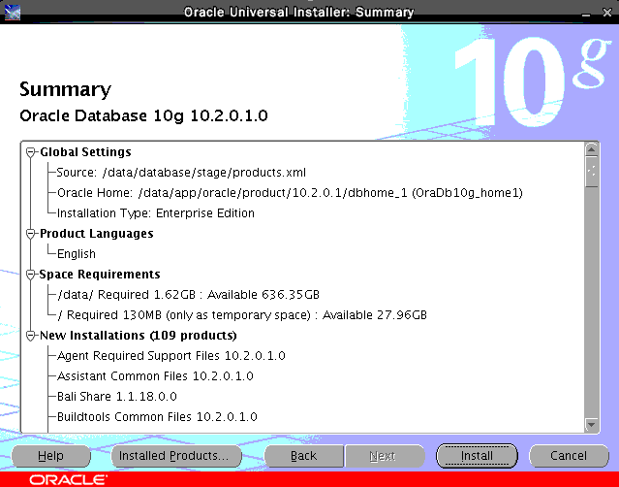Screen dimensions: 619x487
Task: Select Bali Share 1.1.18.0.0 row
Action: [x=117, y=397]
